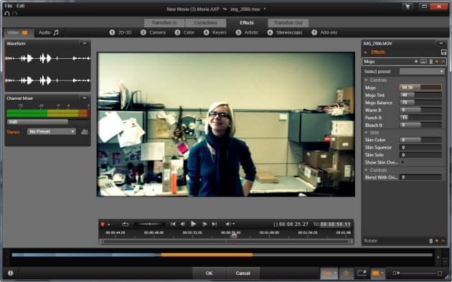This screenshot has width=452, height=282.
Task: Click the TC timecode 00:00:56.11 field
Action: pos(336,224)
